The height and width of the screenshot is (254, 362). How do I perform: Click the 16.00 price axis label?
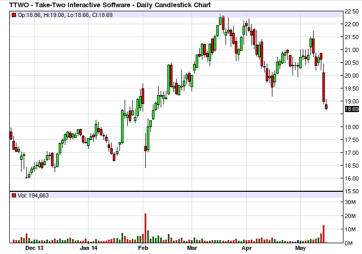coord(351,178)
